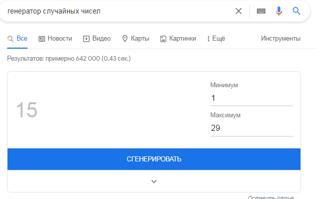Click the blue magnifier search icon

[296, 11]
